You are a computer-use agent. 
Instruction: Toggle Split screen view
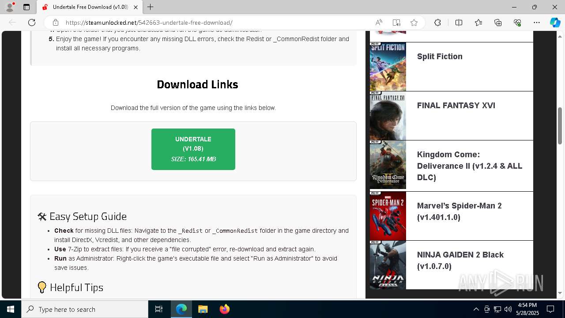pos(459,23)
